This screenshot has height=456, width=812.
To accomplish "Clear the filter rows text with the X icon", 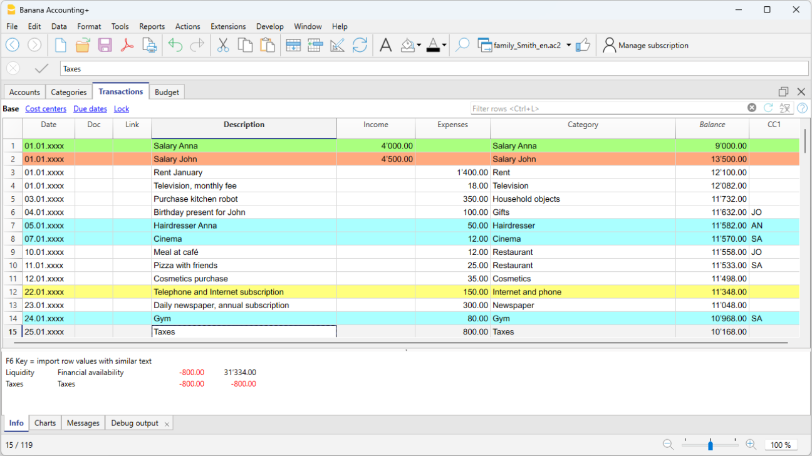I will tap(752, 108).
